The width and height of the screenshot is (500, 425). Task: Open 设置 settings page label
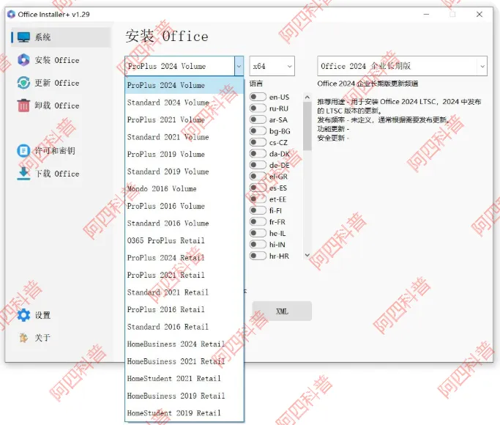point(42,315)
